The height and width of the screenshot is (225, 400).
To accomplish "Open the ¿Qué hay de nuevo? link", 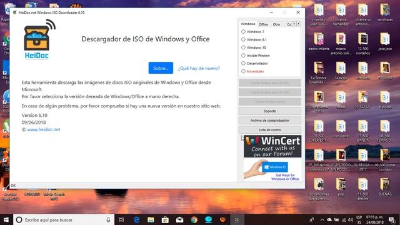I will 199,68.
